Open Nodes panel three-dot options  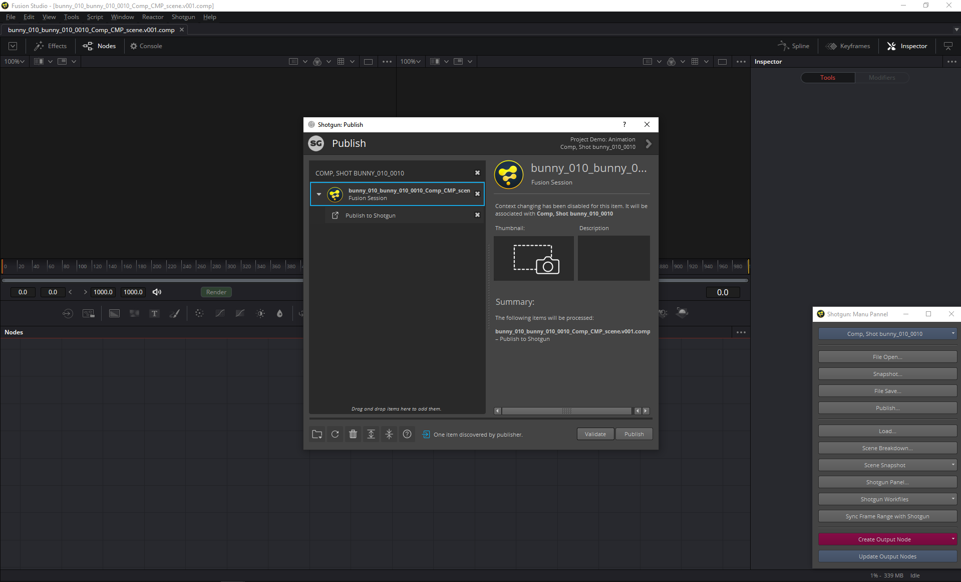coord(741,332)
